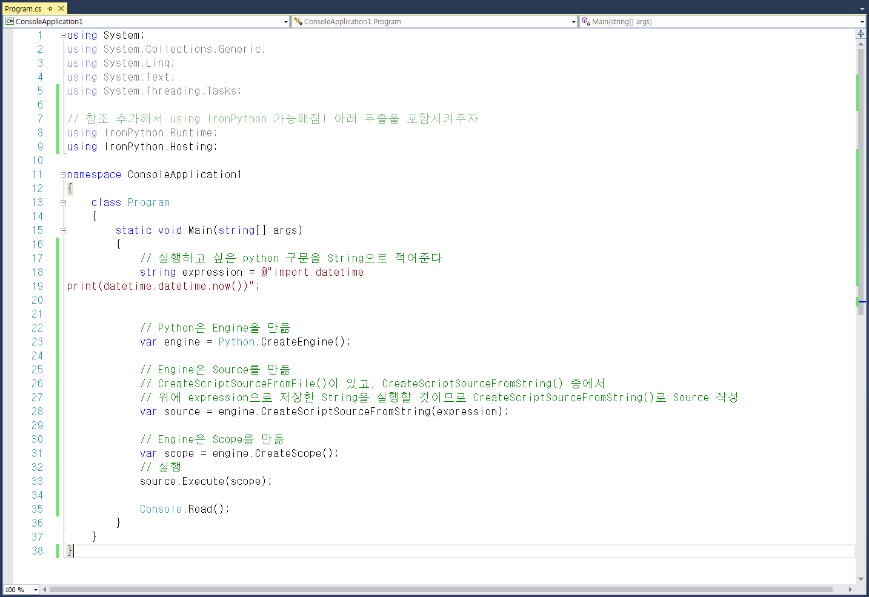This screenshot has width=869, height=597.
Task: Click the horizontal scrollbar right arrow
Action: (850, 590)
